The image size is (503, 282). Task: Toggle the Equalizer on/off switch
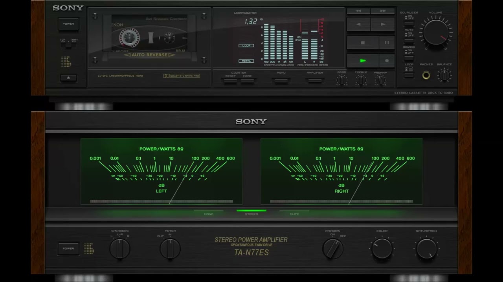pyautogui.click(x=409, y=23)
